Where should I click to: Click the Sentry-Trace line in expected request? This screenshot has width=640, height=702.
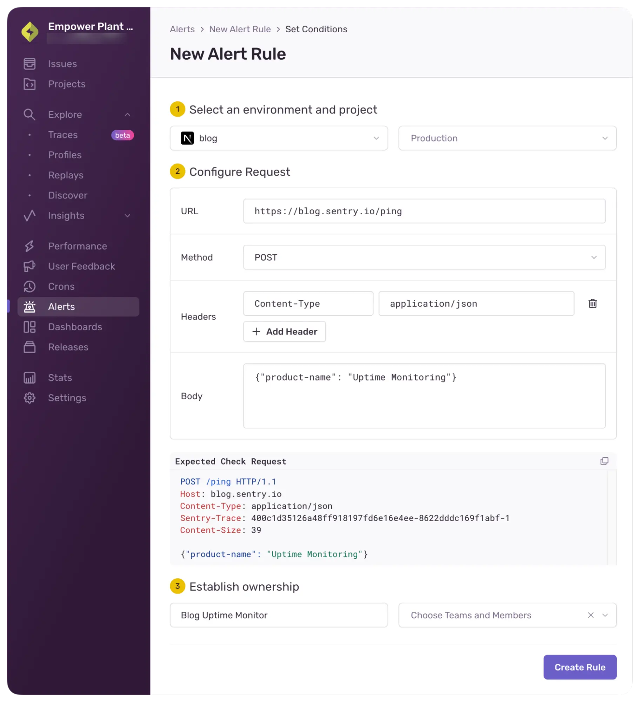[x=345, y=518]
